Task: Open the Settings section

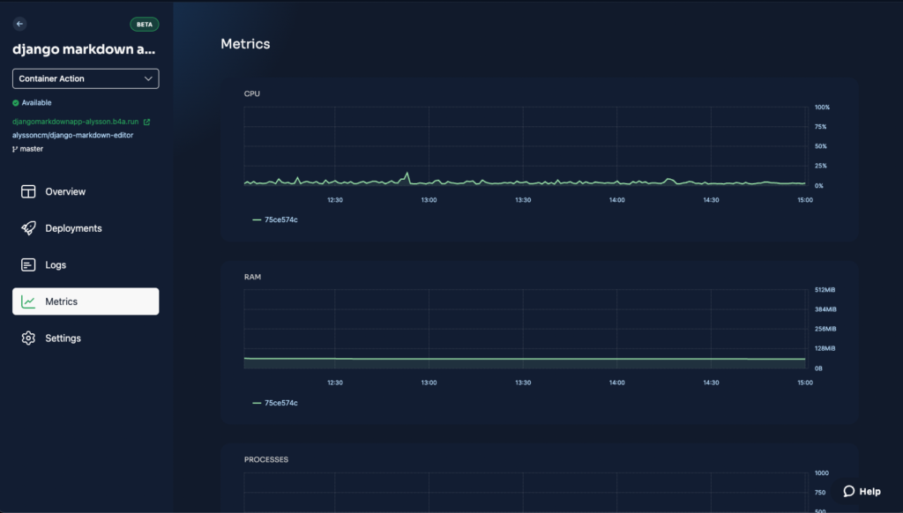Action: [x=86, y=338]
